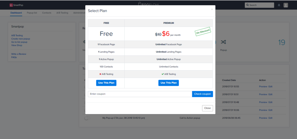Click the Check coupon button
The height and width of the screenshot is (139, 297).
(x=202, y=94)
